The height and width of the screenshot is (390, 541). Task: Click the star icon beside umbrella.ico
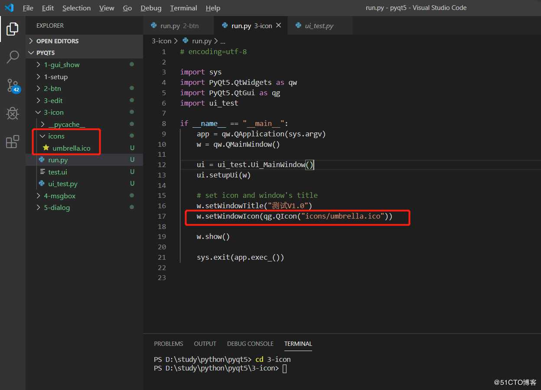point(46,148)
